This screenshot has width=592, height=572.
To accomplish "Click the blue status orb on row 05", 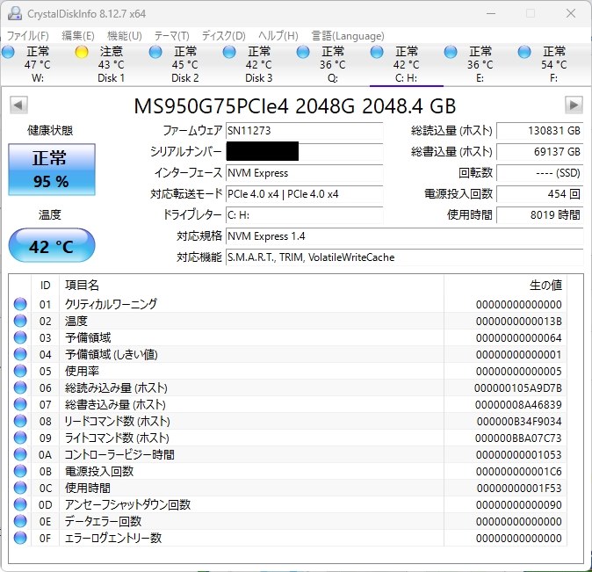I will click(20, 371).
